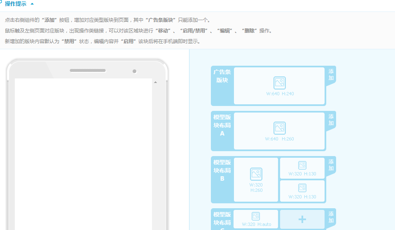Click lower W:320 H:130 image icon in 布局 B
This screenshot has height=230, width=395.
302,188
